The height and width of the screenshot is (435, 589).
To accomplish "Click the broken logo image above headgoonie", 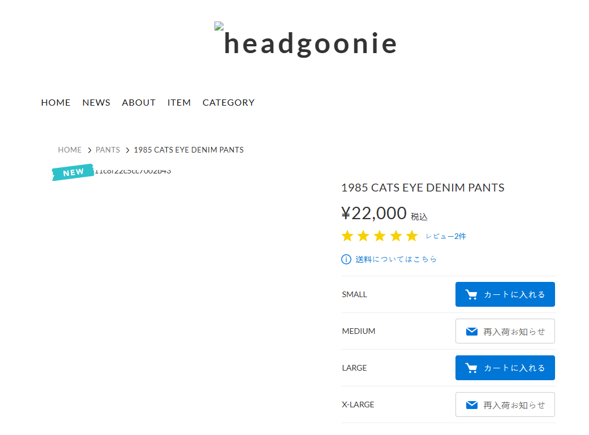I will pyautogui.click(x=219, y=26).
